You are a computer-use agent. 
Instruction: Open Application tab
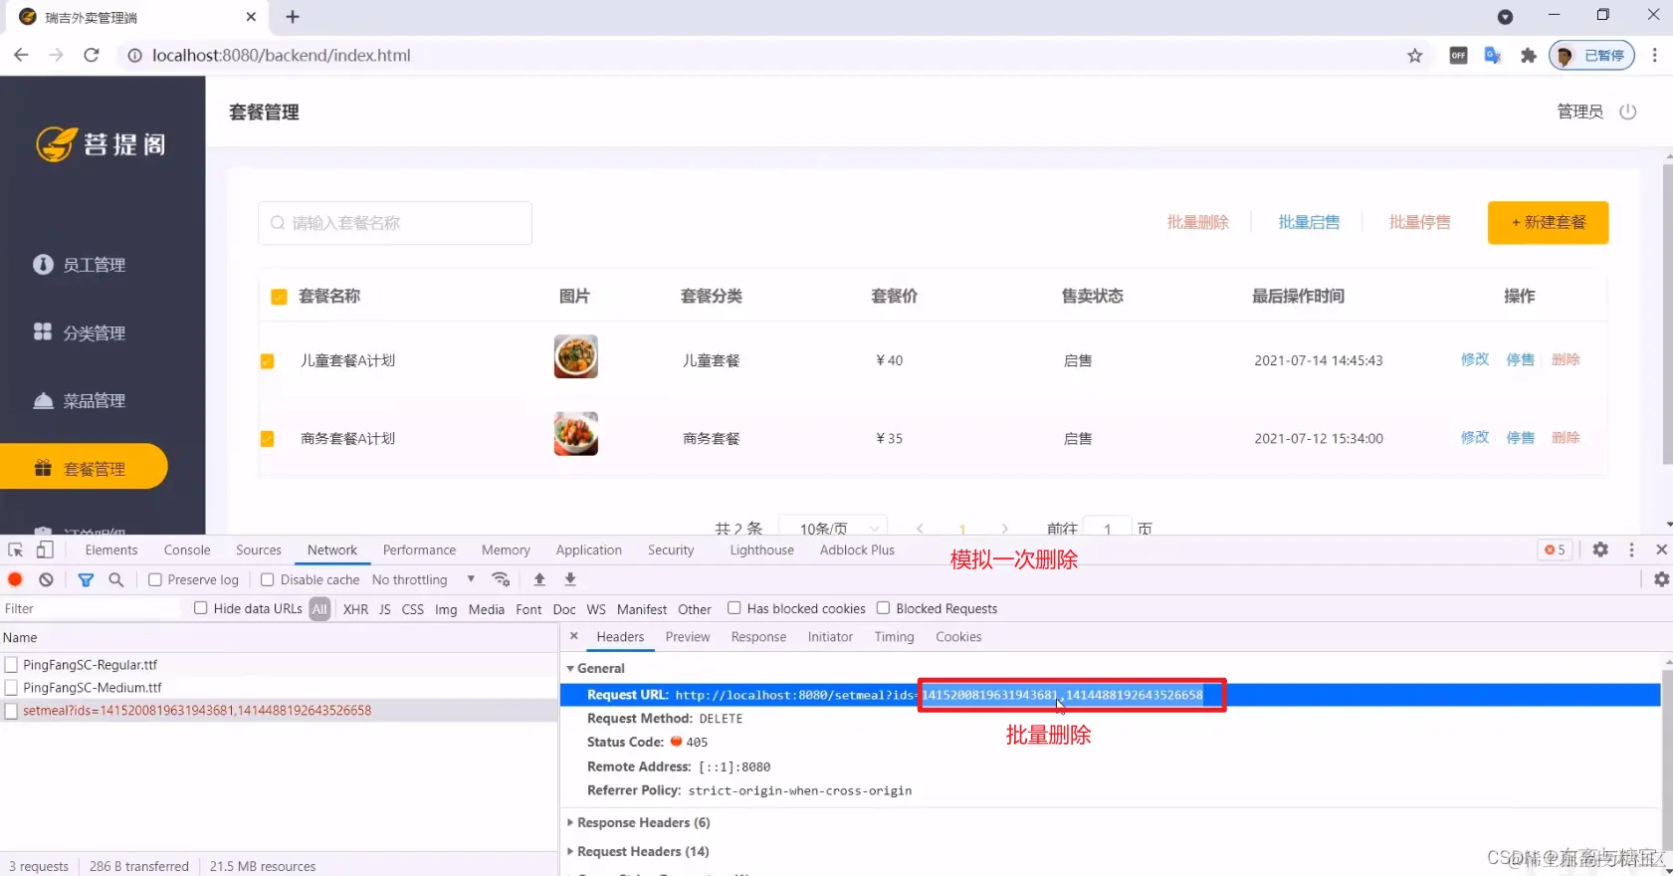coord(589,549)
